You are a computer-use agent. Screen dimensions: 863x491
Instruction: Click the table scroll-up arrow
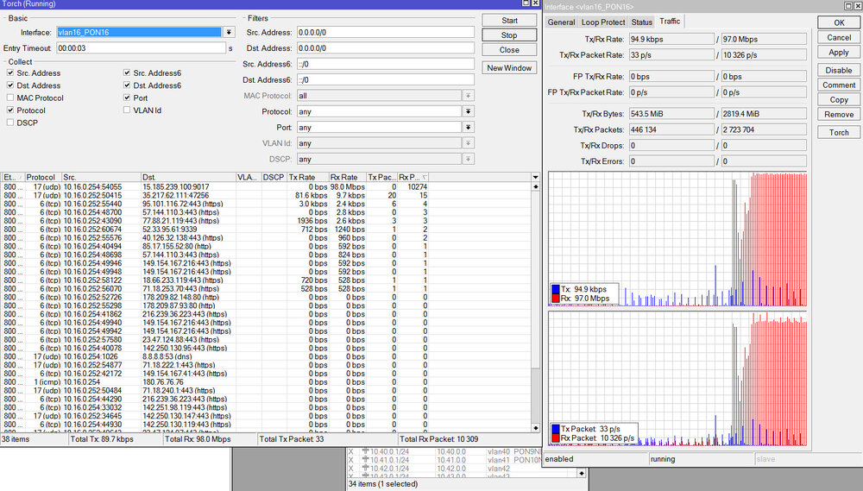tap(535, 186)
